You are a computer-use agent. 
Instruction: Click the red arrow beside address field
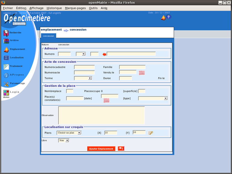point(104,54)
